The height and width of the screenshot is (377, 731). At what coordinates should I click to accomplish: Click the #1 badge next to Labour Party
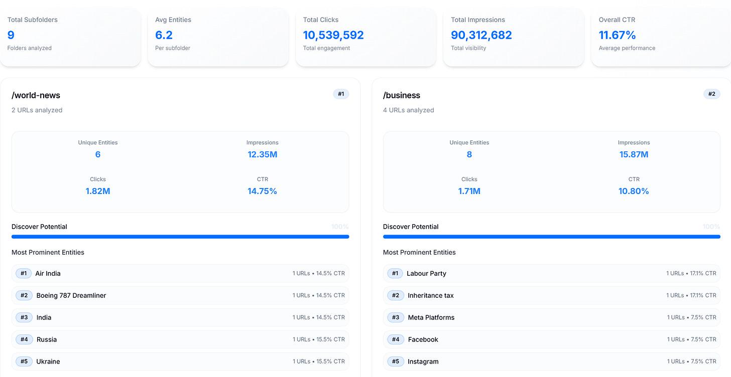click(x=395, y=273)
